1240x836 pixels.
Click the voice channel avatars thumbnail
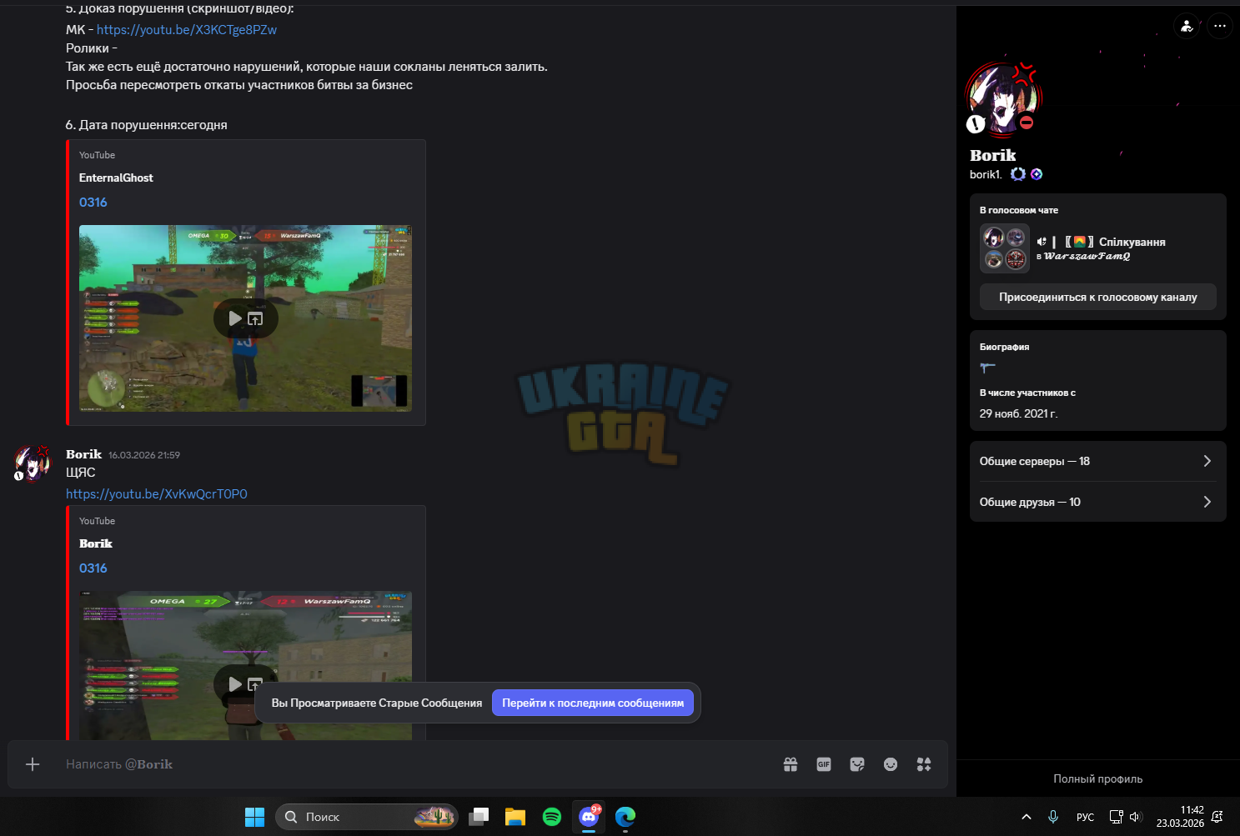coord(1004,248)
